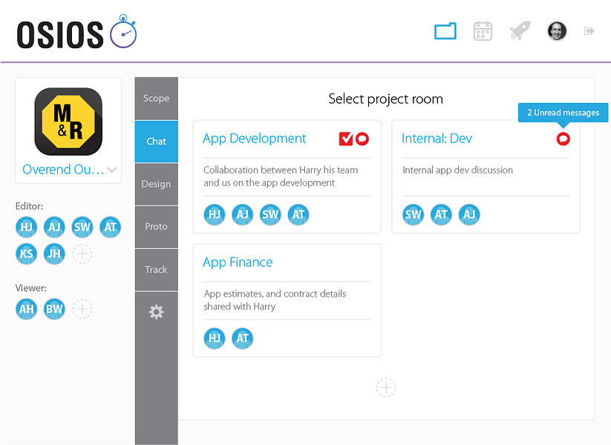This screenshot has width=611, height=445.
Task: Switch to the Track tab
Action: (x=156, y=269)
